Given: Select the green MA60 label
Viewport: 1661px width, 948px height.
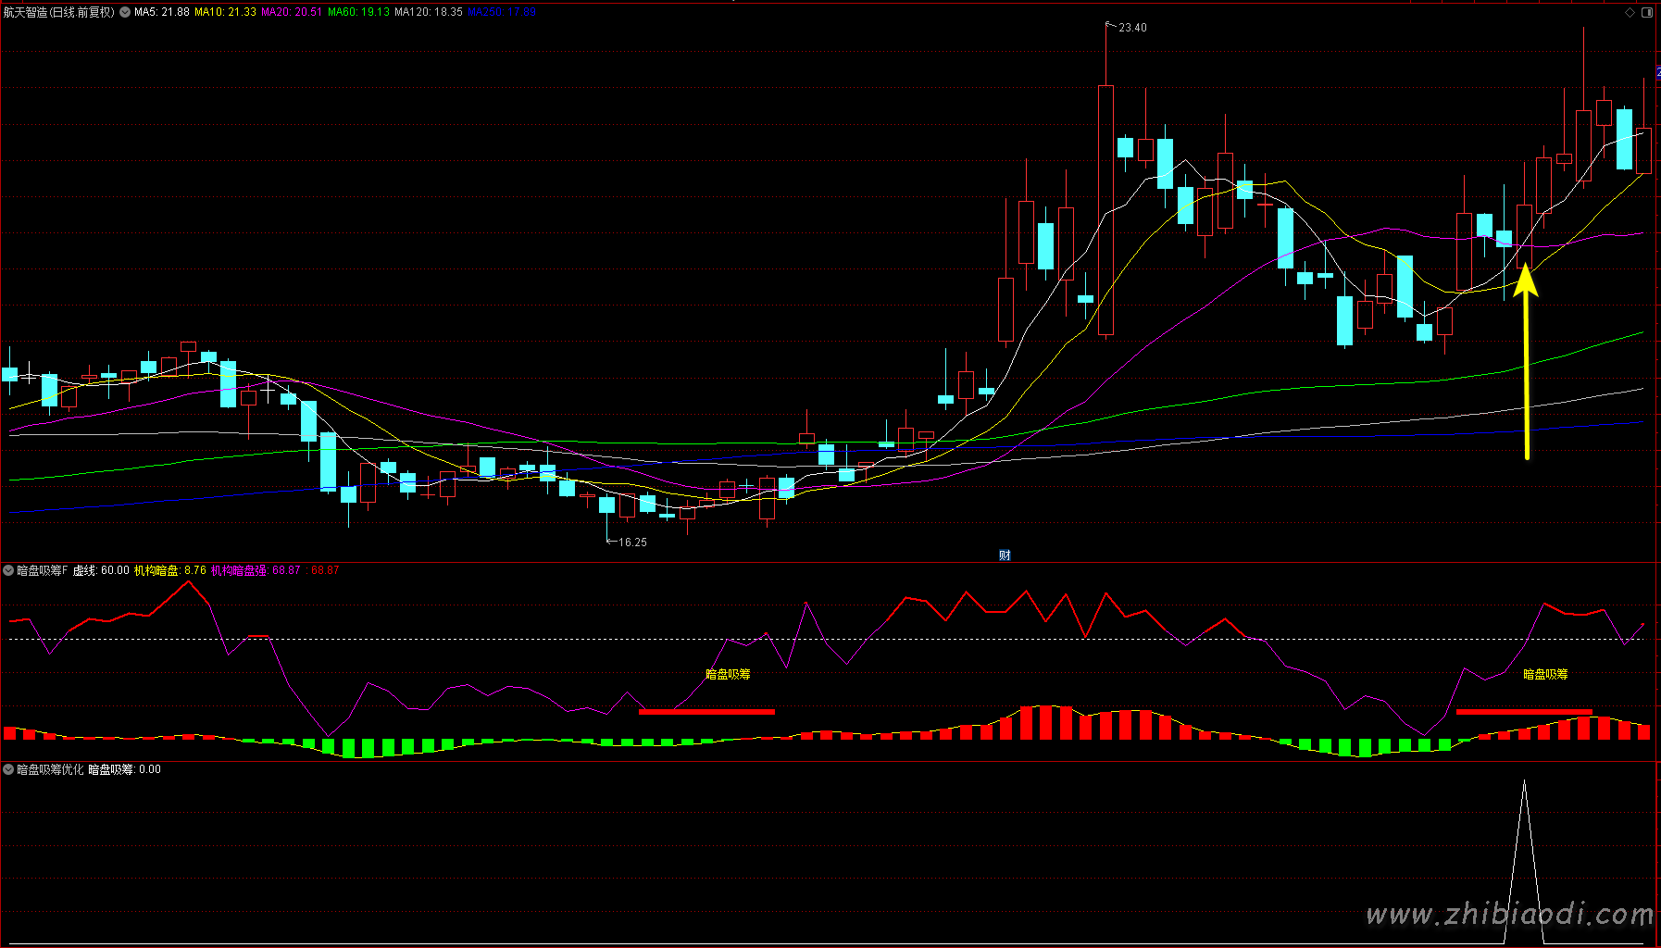Looking at the screenshot, I should (358, 12).
